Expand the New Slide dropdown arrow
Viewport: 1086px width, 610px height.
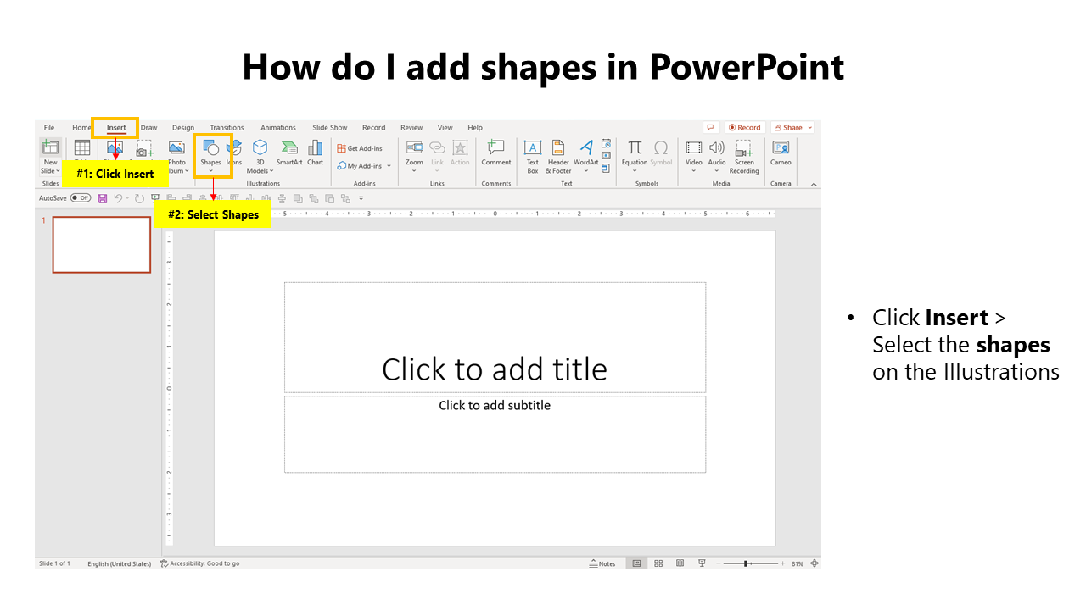[x=59, y=171]
